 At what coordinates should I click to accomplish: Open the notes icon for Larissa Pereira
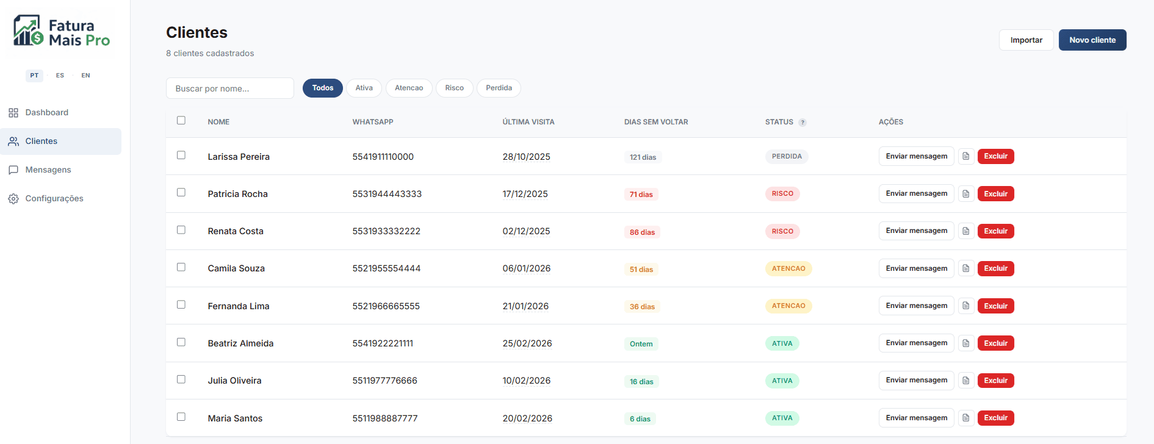[x=965, y=157]
